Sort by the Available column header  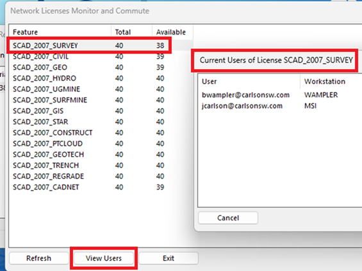click(172, 32)
